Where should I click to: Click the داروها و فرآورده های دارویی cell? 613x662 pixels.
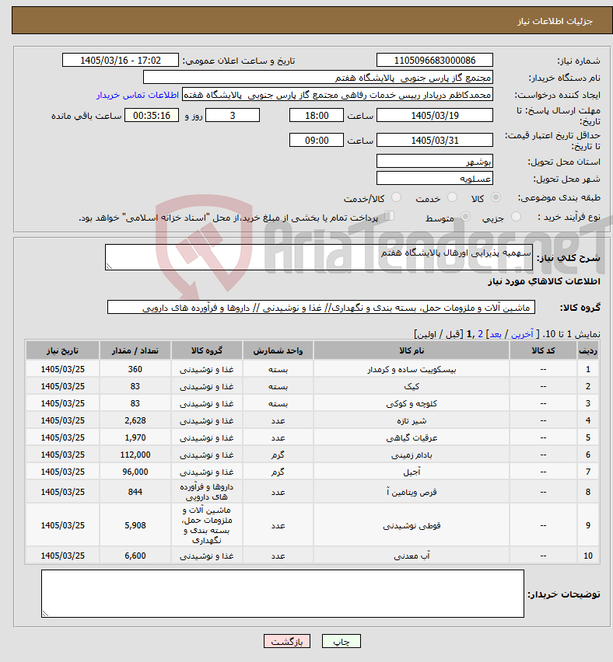pyautogui.click(x=207, y=492)
